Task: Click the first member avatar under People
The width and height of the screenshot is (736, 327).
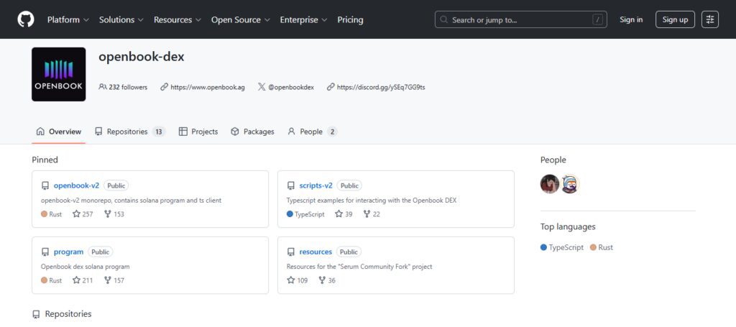Action: tap(550, 184)
